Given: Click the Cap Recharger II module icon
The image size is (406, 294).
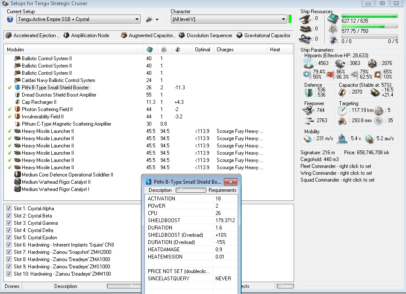Looking at the screenshot, I should pos(18,102).
